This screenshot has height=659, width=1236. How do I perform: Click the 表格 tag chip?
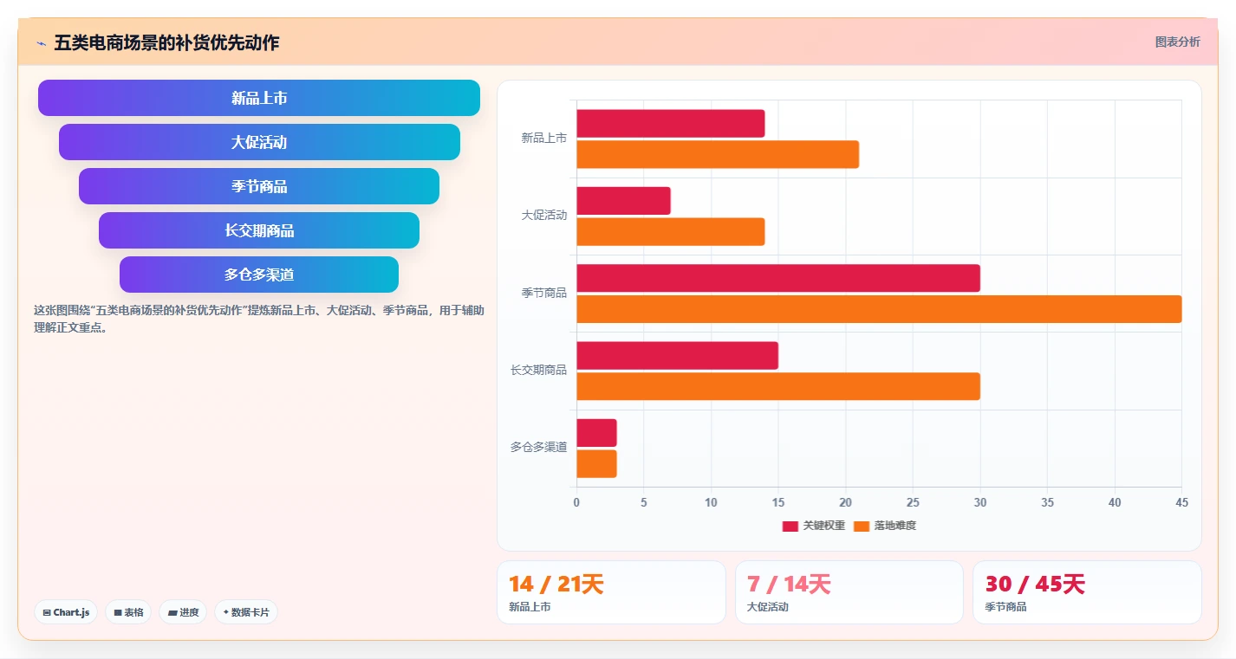click(128, 612)
